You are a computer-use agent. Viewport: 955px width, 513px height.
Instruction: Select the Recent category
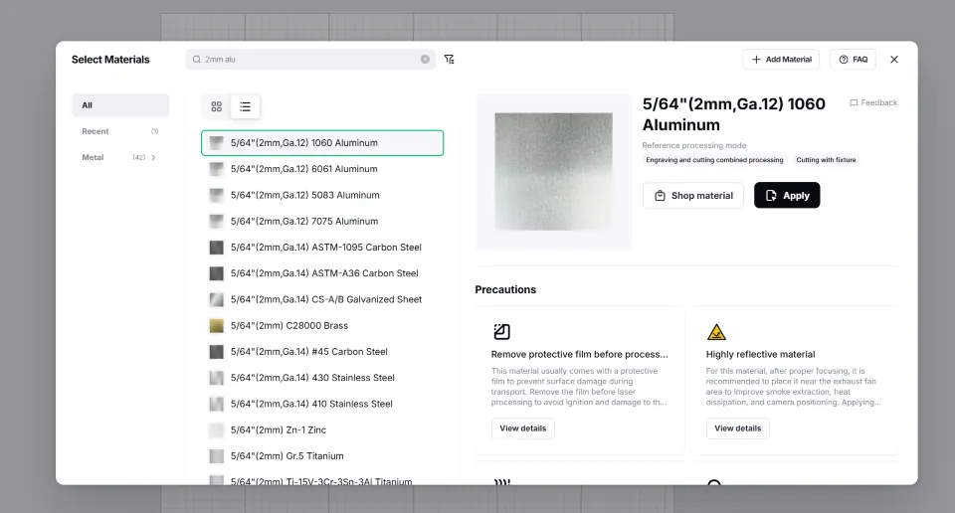[120, 131]
